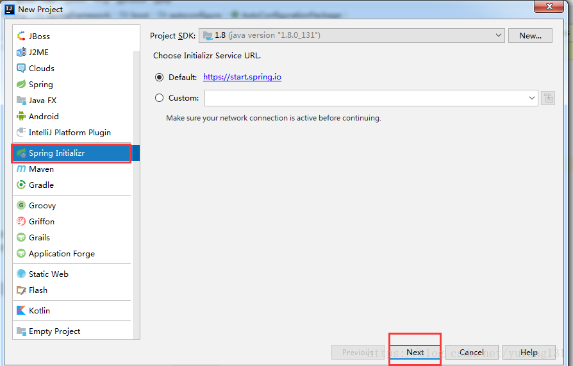Select the Groovy label
Viewport: 573px width, 366px height.
pyautogui.click(x=42, y=206)
